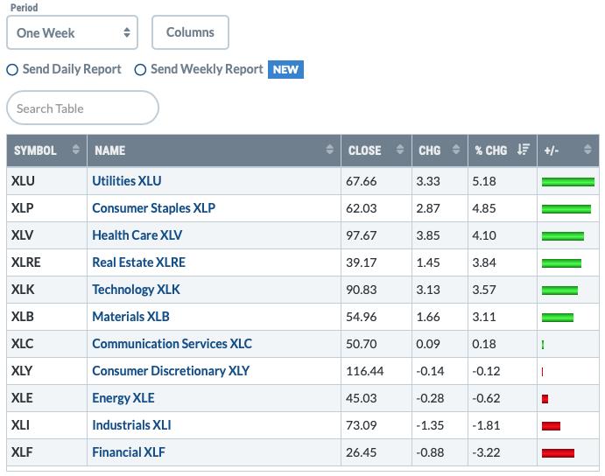The image size is (605, 476).
Task: Click the up-down arrows in the Period selector
Action: pyautogui.click(x=127, y=32)
